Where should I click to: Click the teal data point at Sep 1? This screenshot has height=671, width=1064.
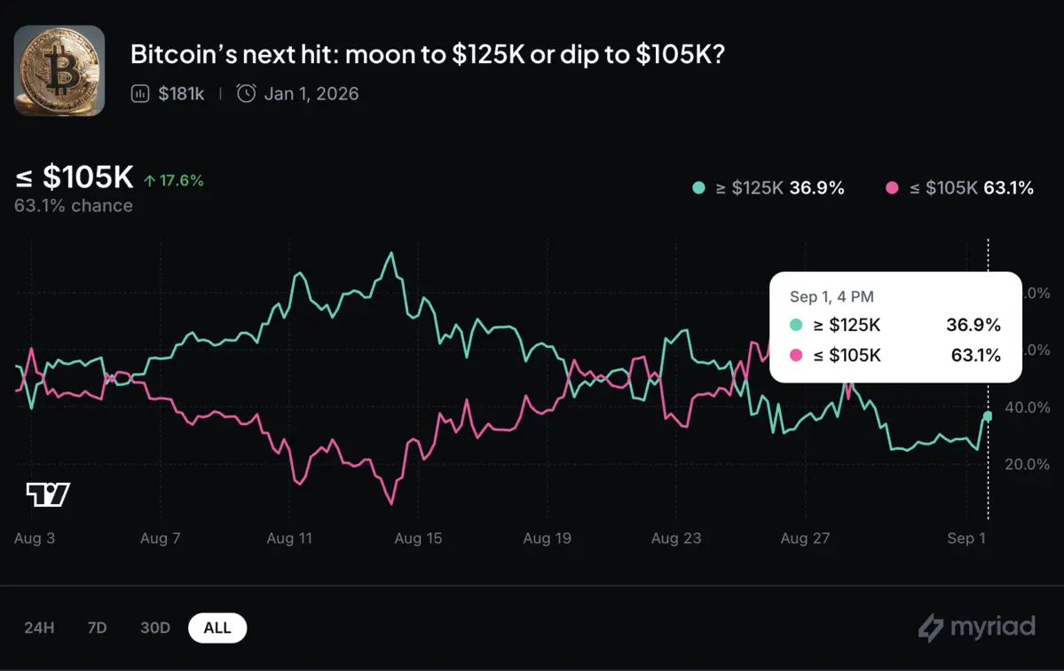[x=988, y=416]
